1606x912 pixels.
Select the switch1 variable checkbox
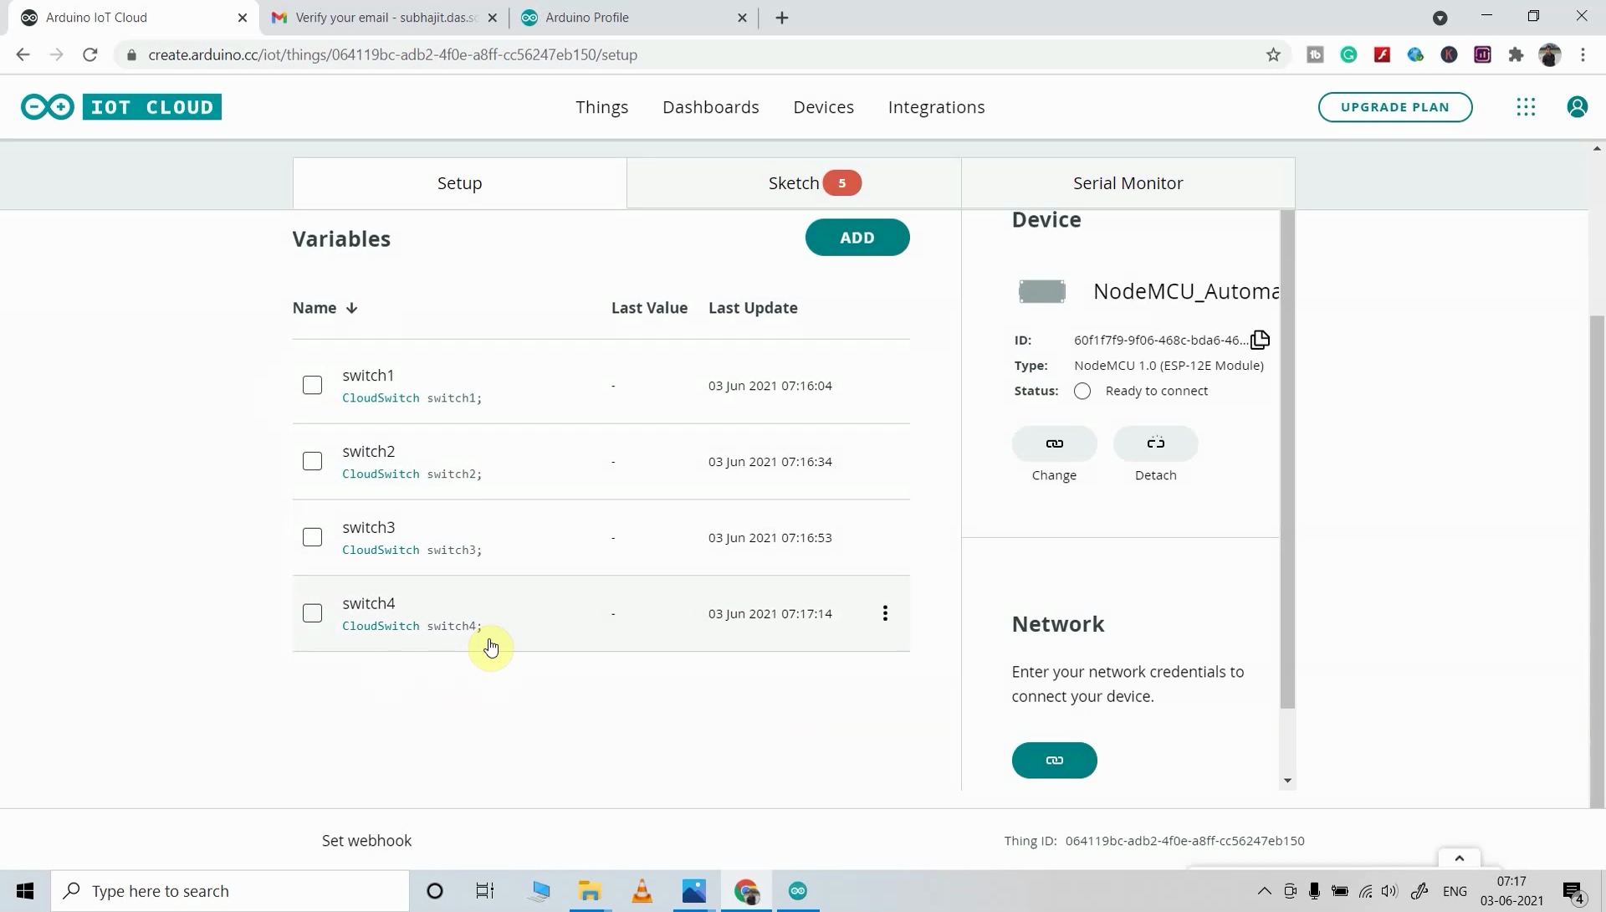tap(312, 385)
